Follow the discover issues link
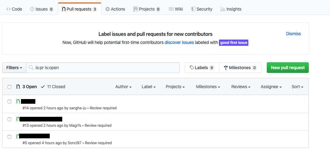330x157 pixels. point(179,42)
